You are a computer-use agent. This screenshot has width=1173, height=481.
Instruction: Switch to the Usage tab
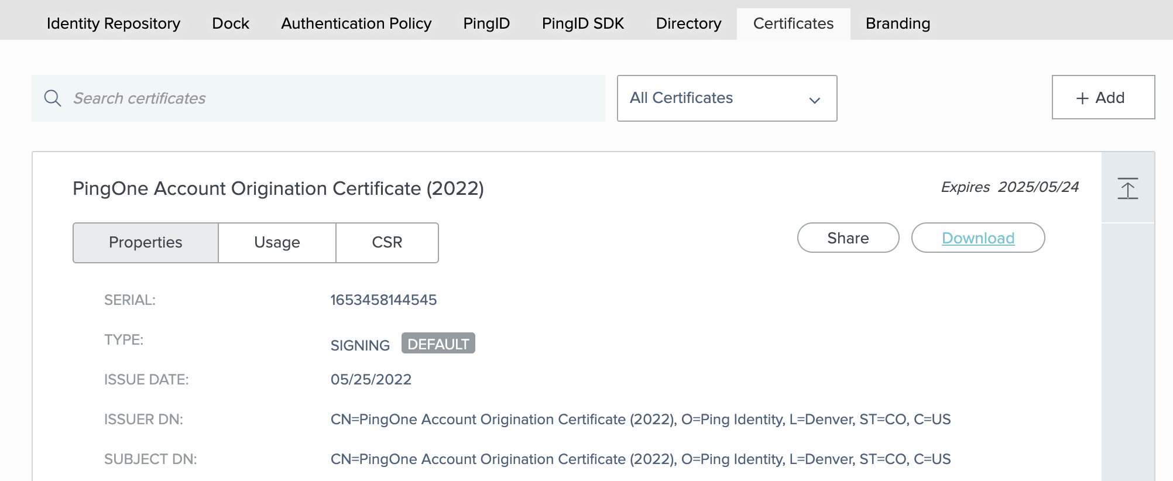277,242
